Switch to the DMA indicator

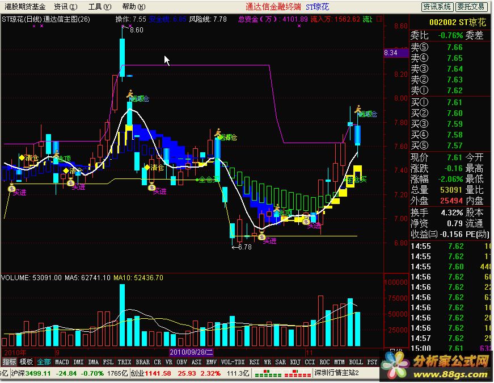pos(93,362)
